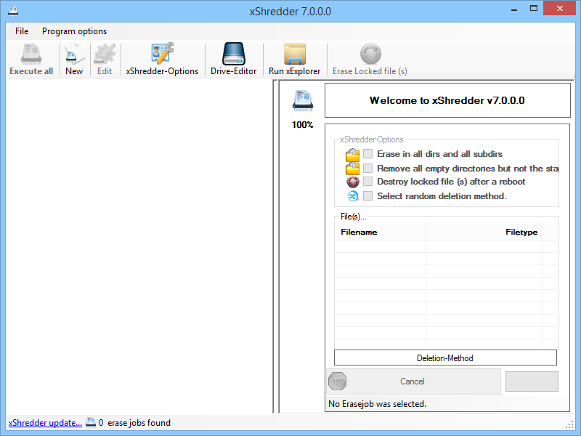Click folder icon beside Erase in all dirs
Image resolution: width=581 pixels, height=436 pixels.
[352, 155]
